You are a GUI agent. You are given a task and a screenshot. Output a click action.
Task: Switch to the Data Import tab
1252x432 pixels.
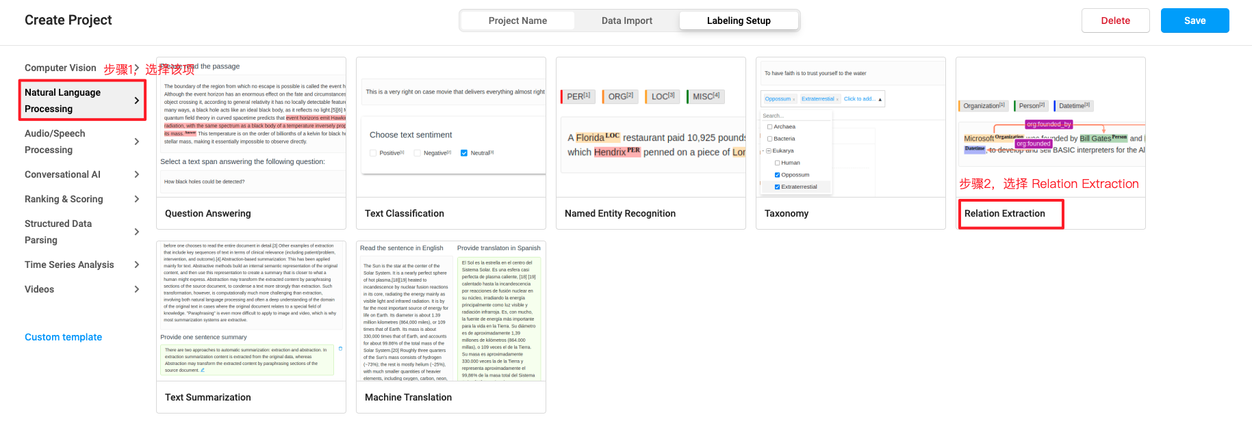pos(626,21)
